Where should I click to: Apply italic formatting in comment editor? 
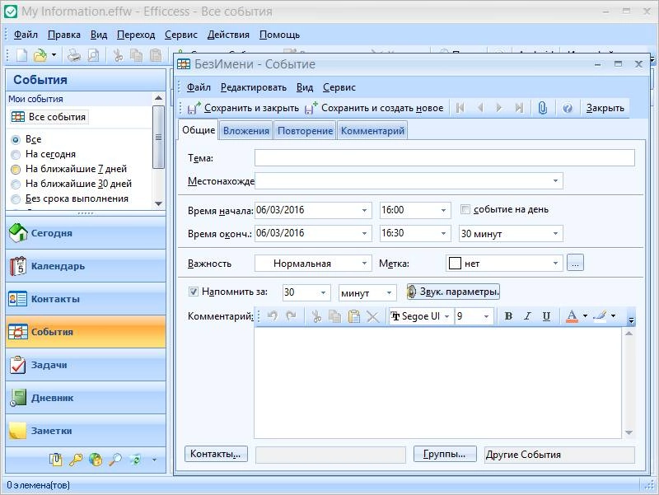[x=527, y=316]
